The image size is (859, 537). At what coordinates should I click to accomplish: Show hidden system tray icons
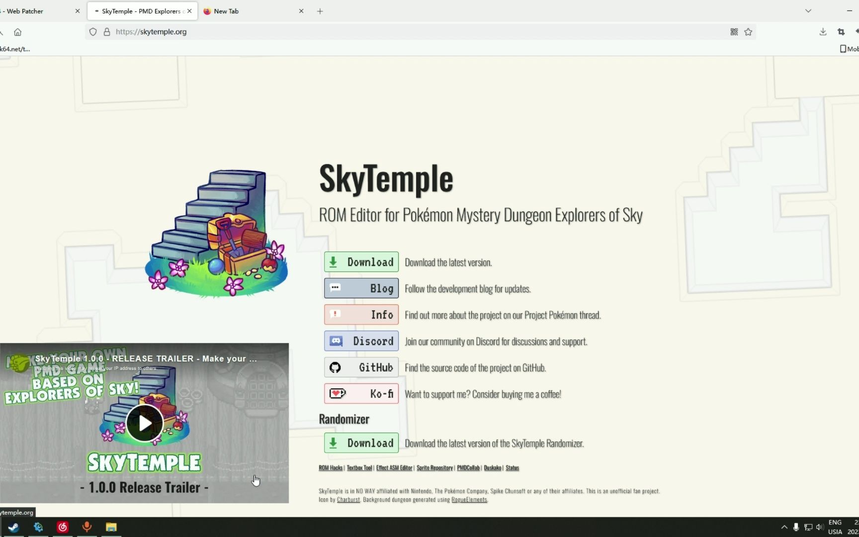coord(784,527)
